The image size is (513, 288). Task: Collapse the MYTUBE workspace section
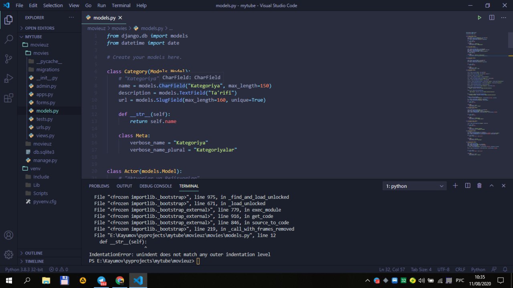coord(50,36)
